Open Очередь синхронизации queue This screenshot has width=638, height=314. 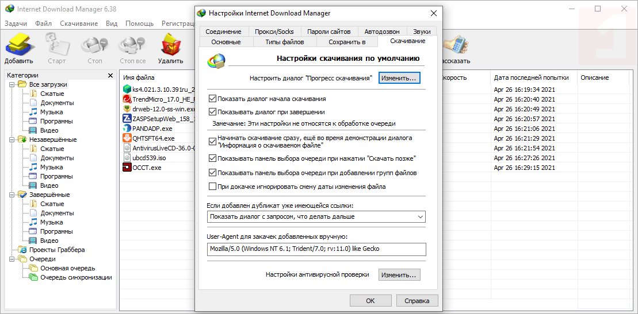point(76,277)
